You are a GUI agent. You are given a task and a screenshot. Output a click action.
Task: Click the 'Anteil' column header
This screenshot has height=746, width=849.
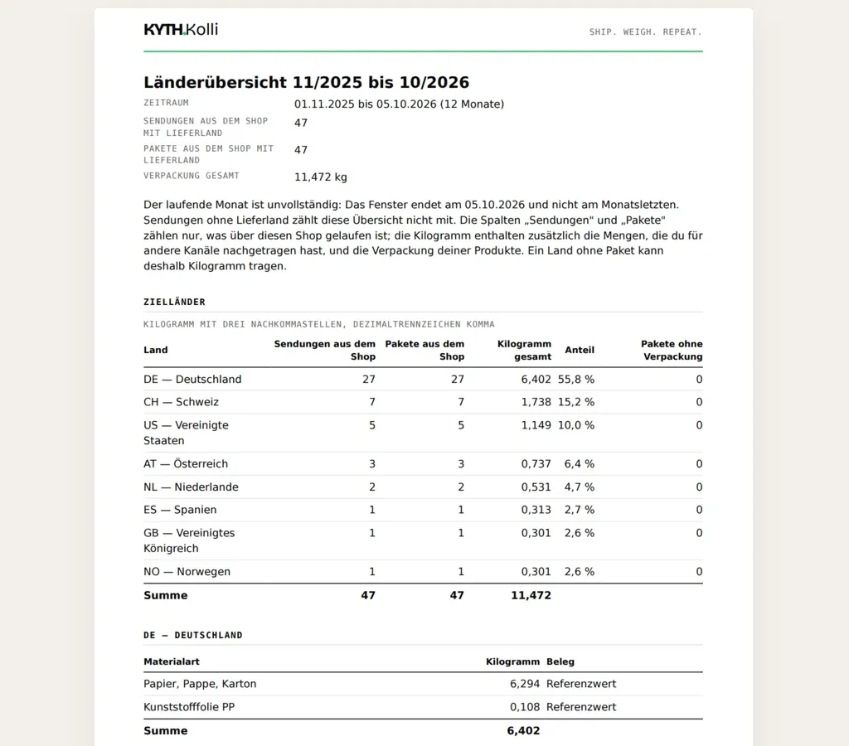580,350
